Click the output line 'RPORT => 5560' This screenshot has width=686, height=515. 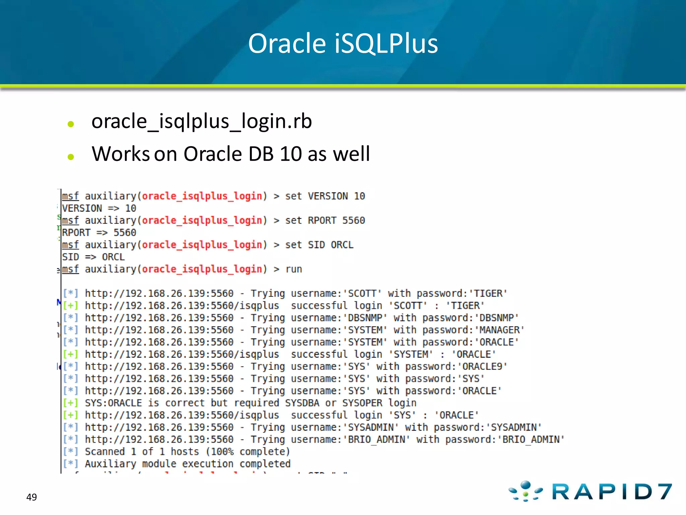click(99, 233)
